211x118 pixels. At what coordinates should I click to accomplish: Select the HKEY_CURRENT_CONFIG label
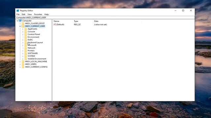pyautogui.click(x=36, y=67)
